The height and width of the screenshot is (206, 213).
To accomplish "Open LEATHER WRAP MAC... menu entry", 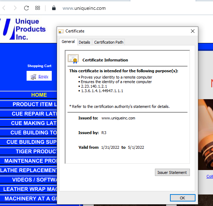I will pos(28,189).
